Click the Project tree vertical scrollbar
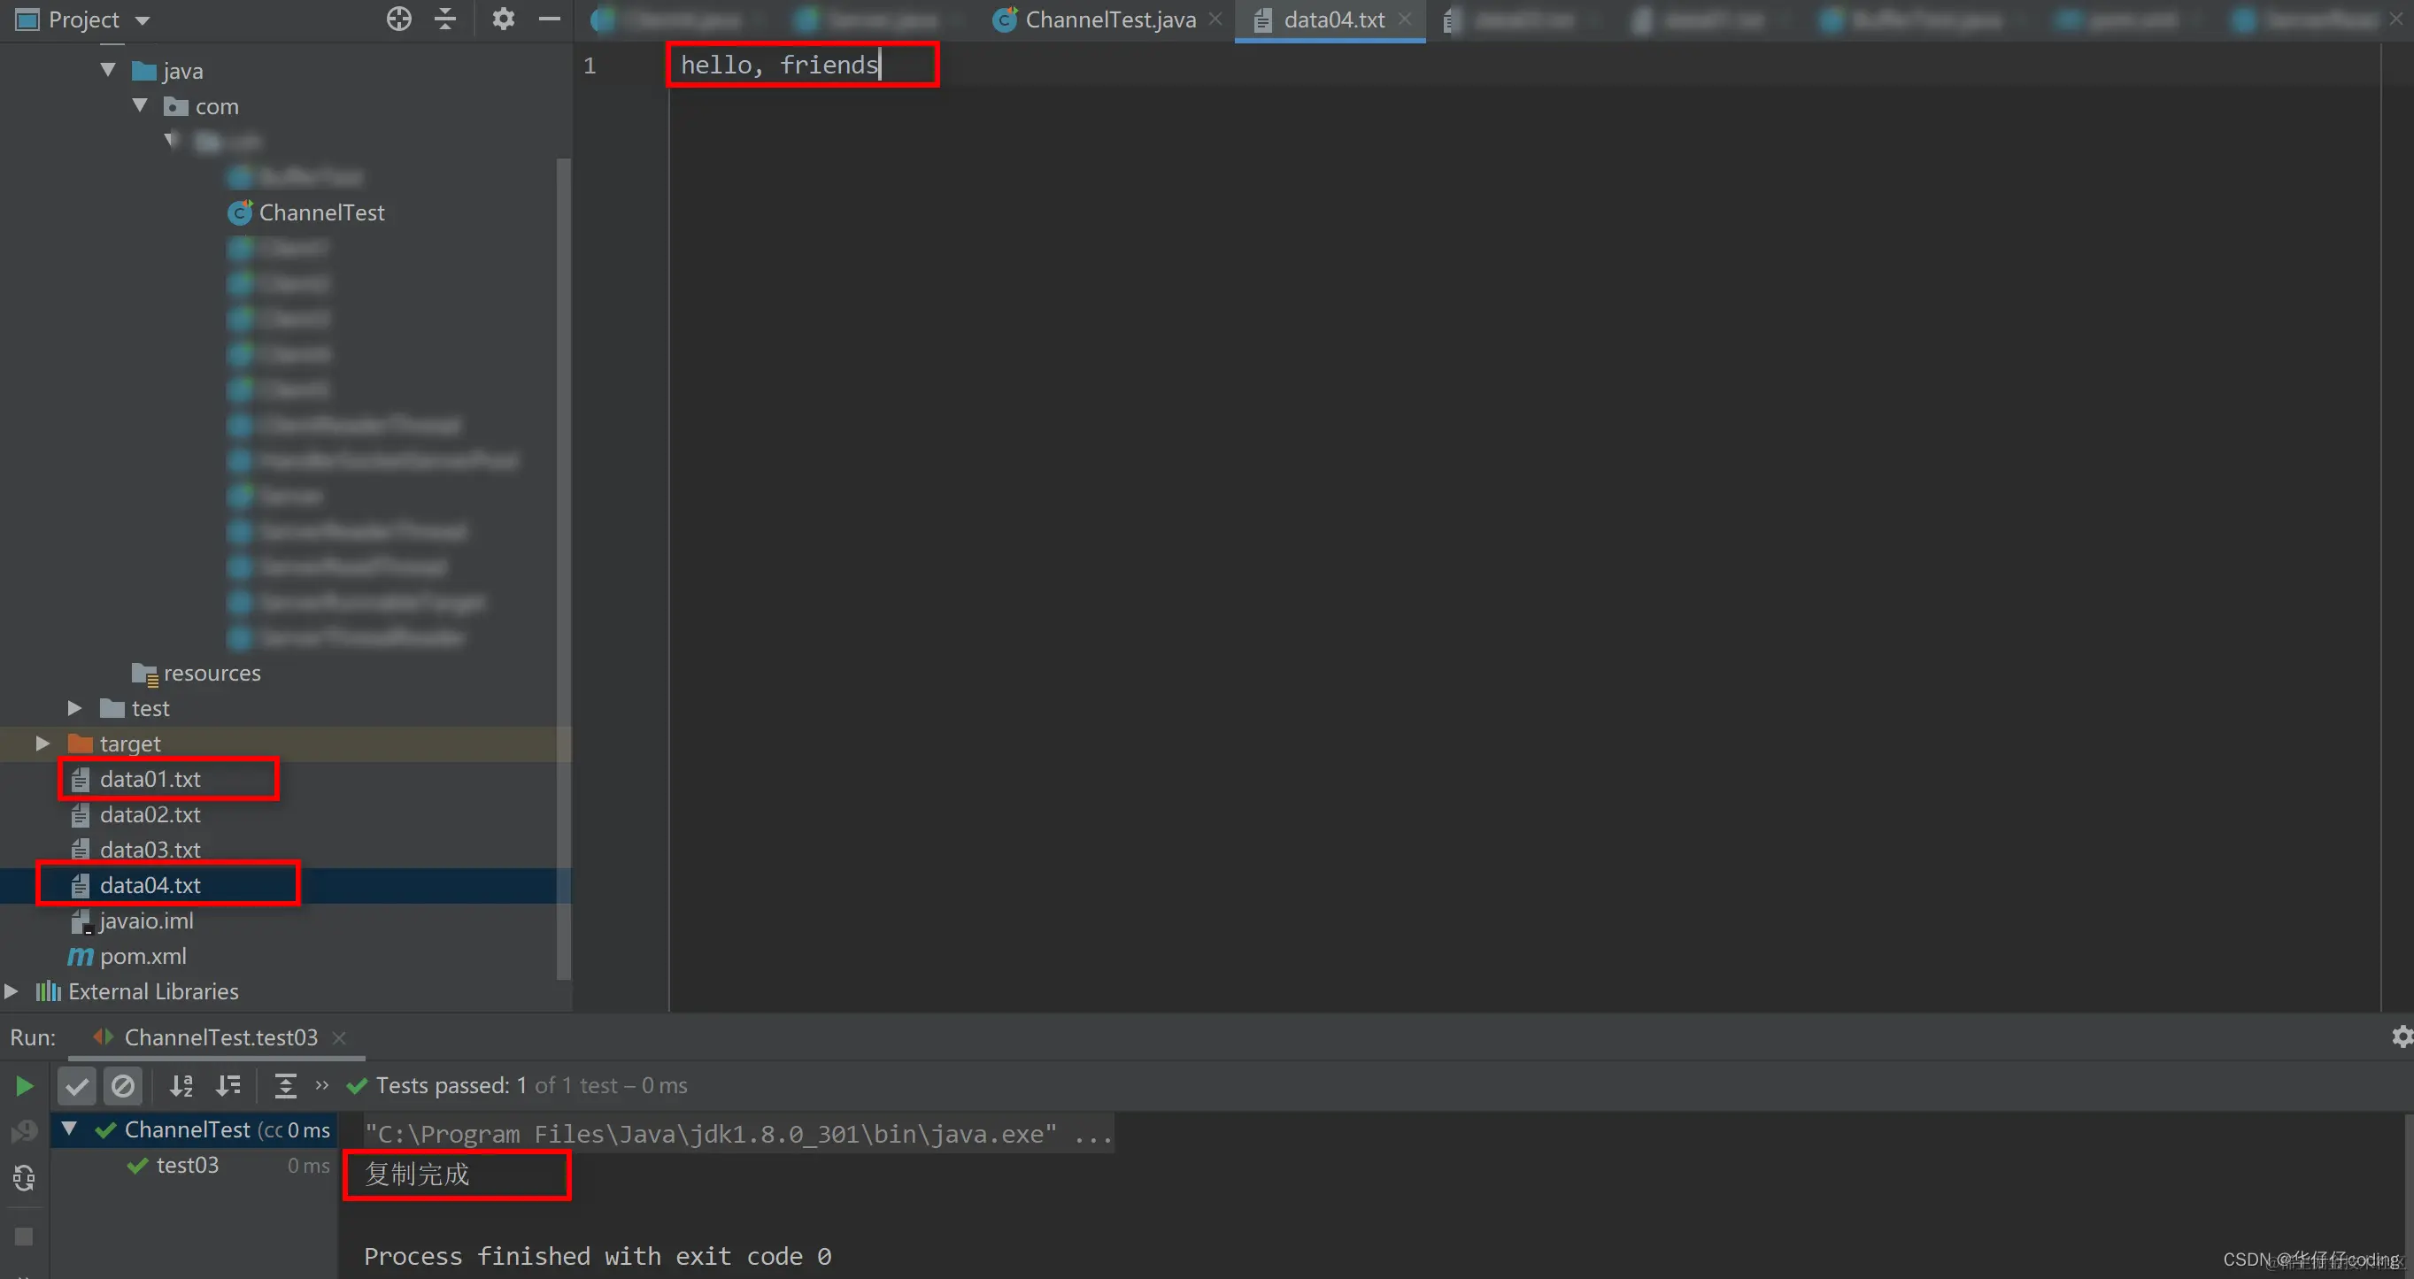The image size is (2414, 1279). [x=563, y=562]
